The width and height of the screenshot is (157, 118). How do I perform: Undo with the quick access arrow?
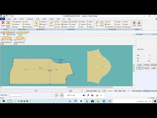7,16
